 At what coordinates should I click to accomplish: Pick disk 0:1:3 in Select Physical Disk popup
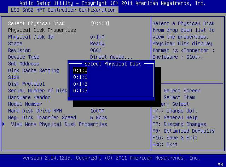click(80, 84)
